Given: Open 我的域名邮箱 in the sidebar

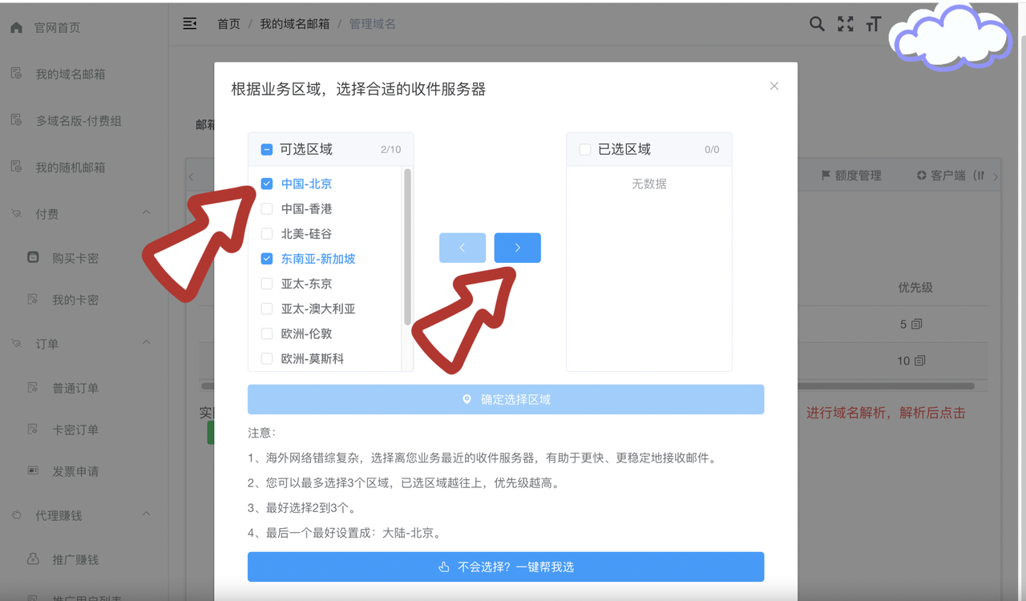Looking at the screenshot, I should click(71, 74).
